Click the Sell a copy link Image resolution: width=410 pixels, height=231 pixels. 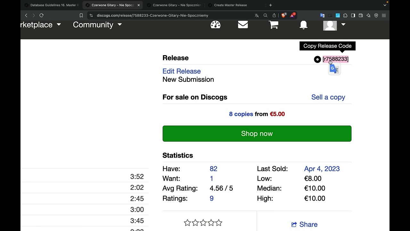coord(328,97)
